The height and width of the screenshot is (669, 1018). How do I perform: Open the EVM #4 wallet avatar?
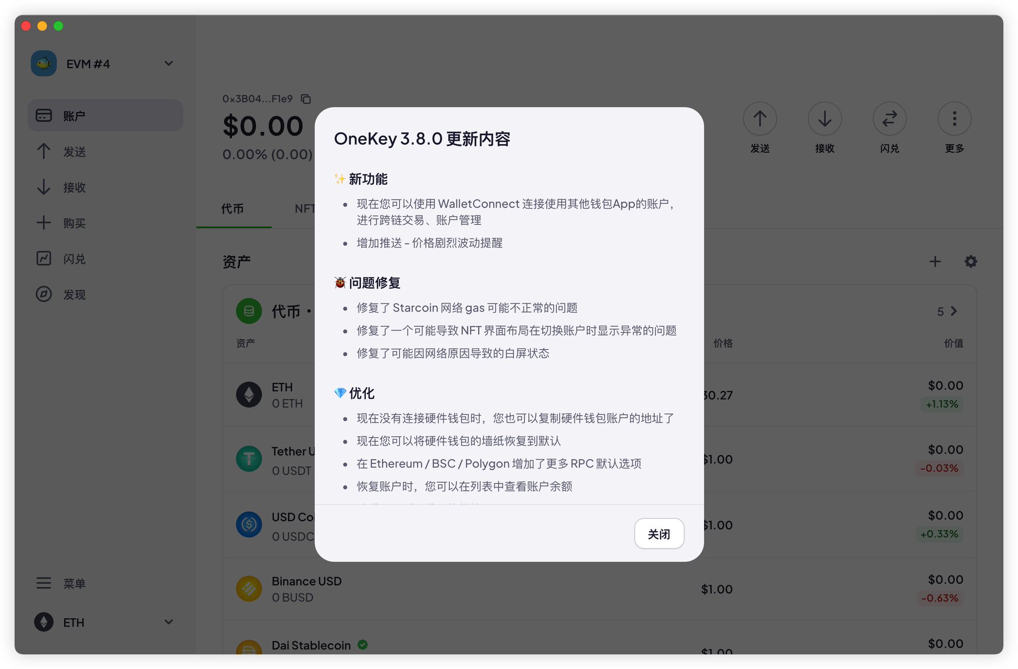(x=44, y=64)
